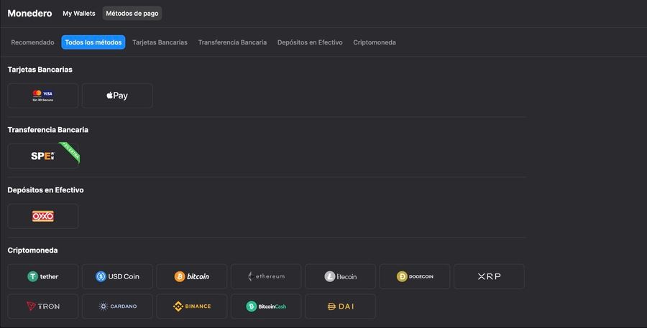Select the SPEI bank transfer option
The image size is (647, 328).
43,156
